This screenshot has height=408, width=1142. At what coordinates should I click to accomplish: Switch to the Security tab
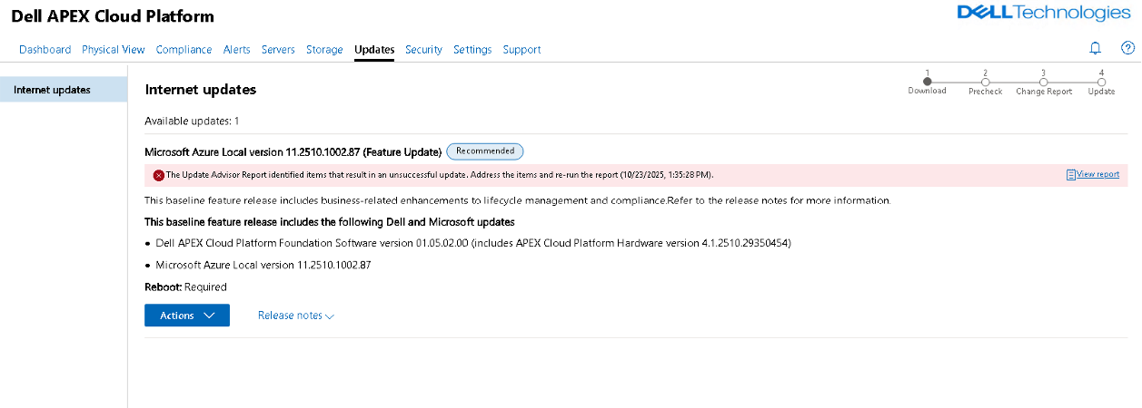(x=423, y=50)
